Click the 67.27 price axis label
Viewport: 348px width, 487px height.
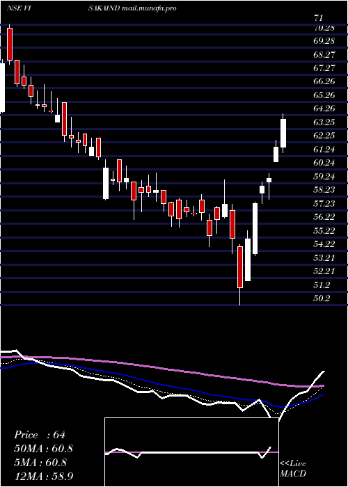tap(324, 68)
